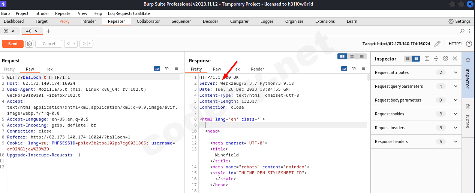Open the Intruder menu in menu bar
This screenshot has height=193, width=475.
[x=42, y=13]
